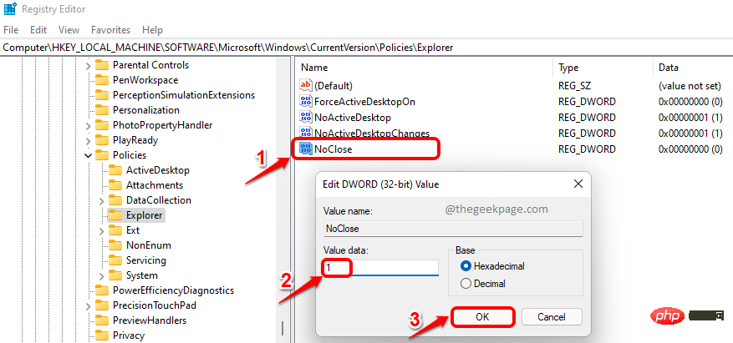Expand the Parental Controls key
The height and width of the screenshot is (343, 733).
[x=88, y=65]
